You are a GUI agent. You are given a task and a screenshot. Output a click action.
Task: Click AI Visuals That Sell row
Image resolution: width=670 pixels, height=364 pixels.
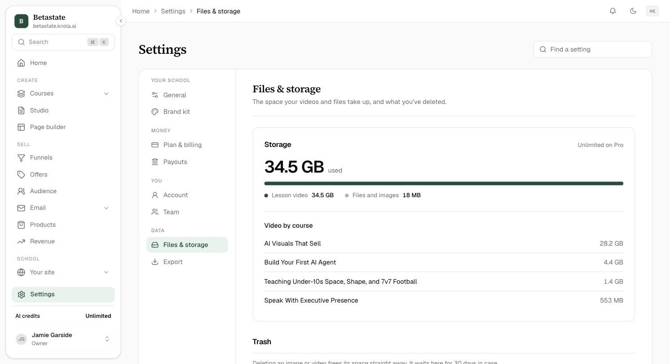pos(444,243)
